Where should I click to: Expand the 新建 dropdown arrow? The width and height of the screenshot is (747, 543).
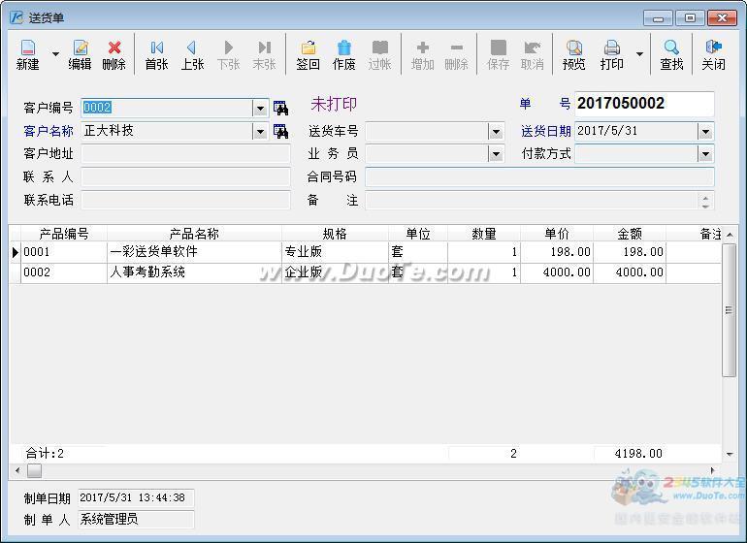click(55, 54)
